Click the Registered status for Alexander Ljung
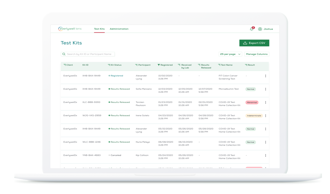 (x=116, y=76)
